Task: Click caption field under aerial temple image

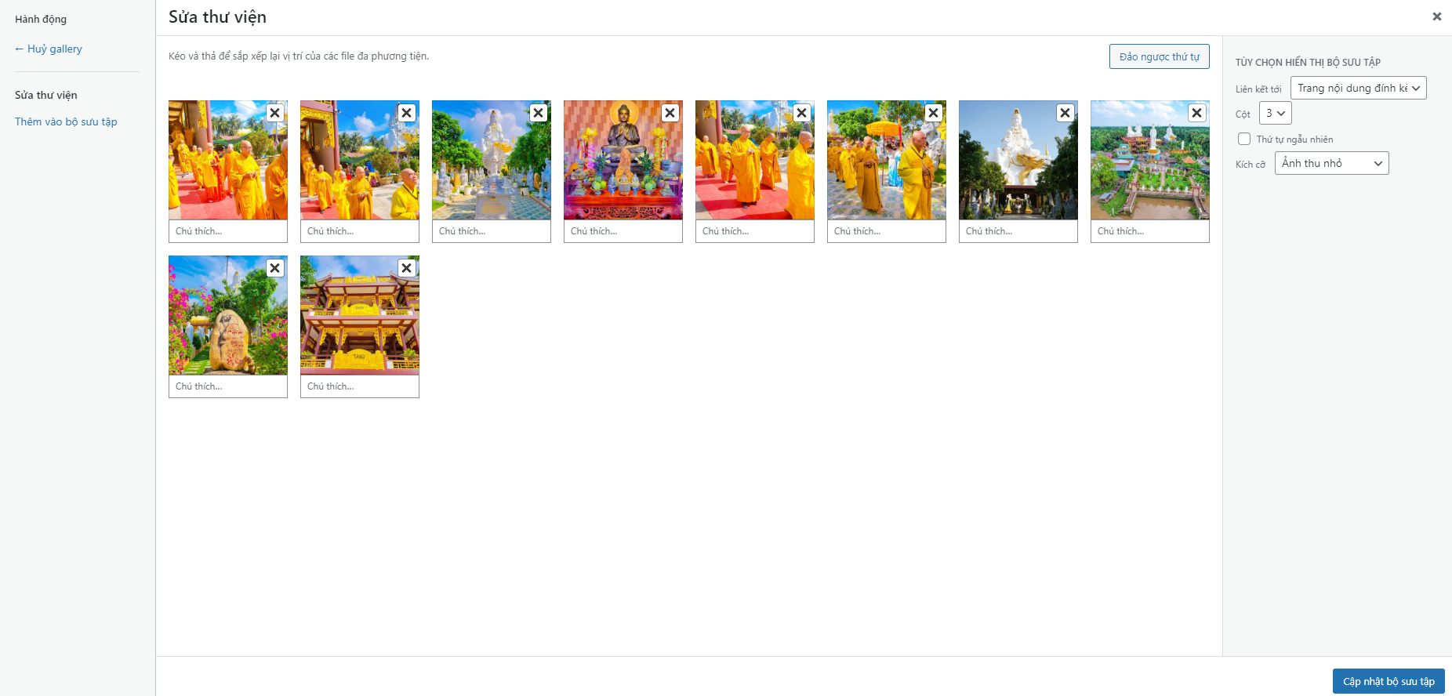Action: 1150,231
